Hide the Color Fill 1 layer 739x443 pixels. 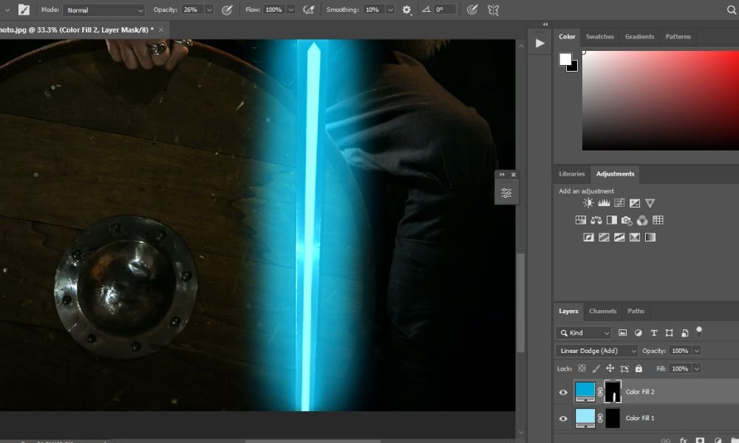[x=563, y=418]
